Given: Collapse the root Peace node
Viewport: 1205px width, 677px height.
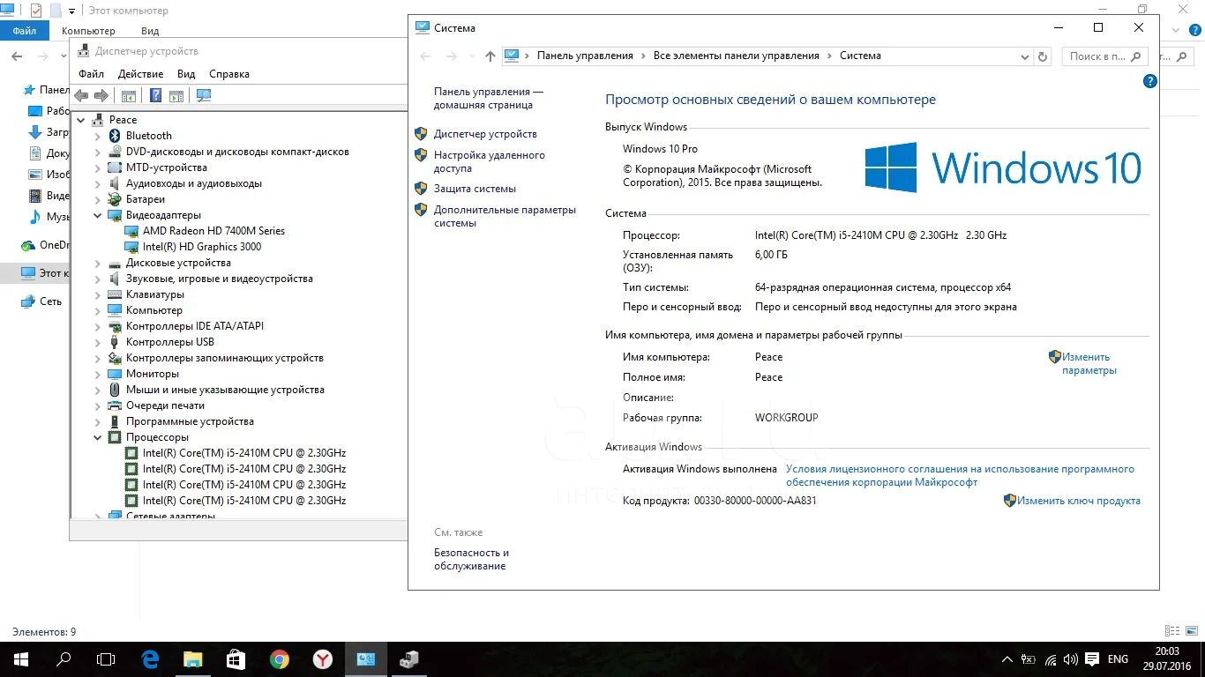Looking at the screenshot, I should click(x=81, y=120).
